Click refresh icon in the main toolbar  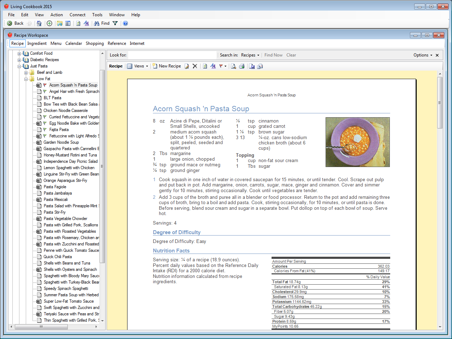78,23
